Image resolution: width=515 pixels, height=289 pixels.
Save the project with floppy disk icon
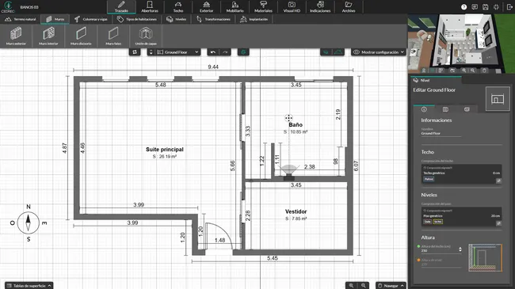click(x=486, y=7)
